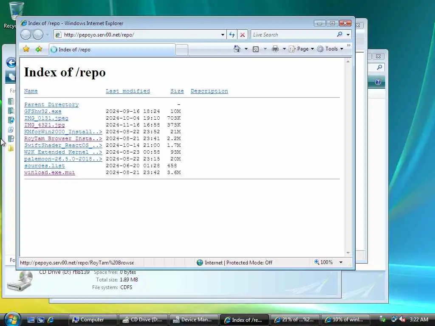Viewport: 435px width, 326px height.
Task: Click the network tray icon
Action: click(394, 319)
